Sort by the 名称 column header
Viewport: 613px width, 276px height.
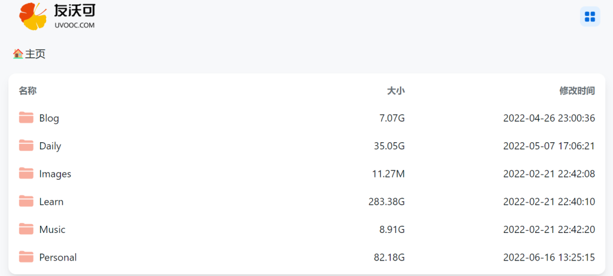pos(28,91)
